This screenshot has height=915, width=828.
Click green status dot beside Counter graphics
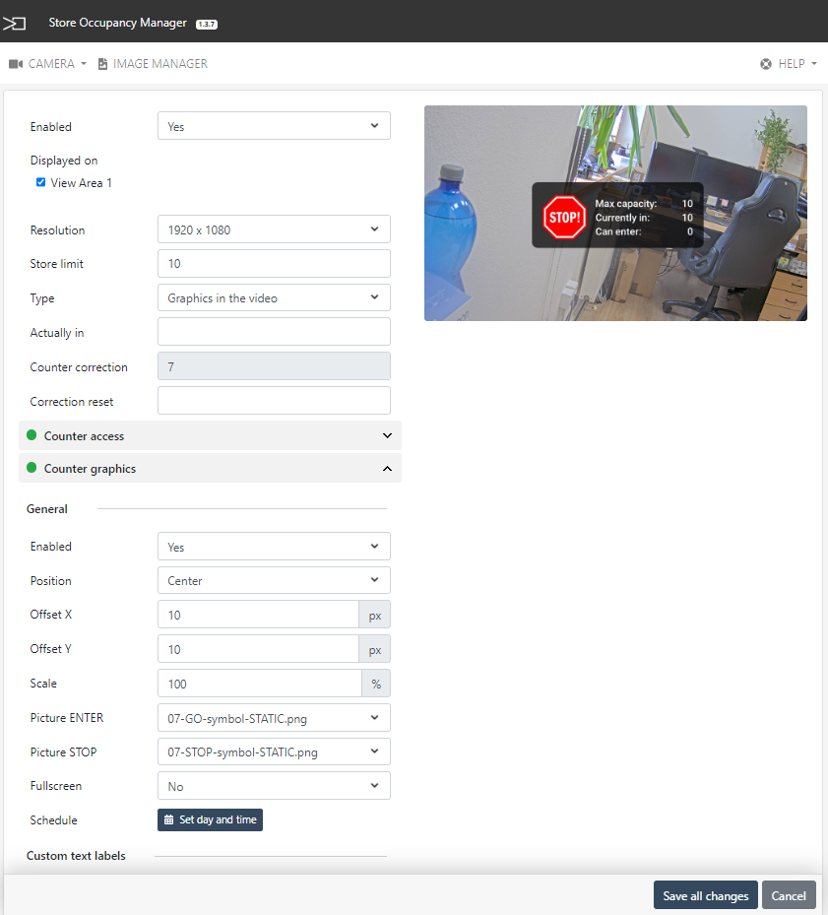(x=32, y=468)
